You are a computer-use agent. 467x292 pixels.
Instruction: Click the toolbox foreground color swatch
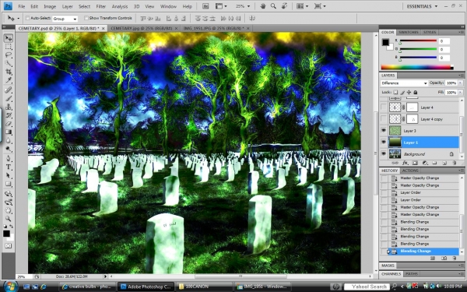[6, 234]
